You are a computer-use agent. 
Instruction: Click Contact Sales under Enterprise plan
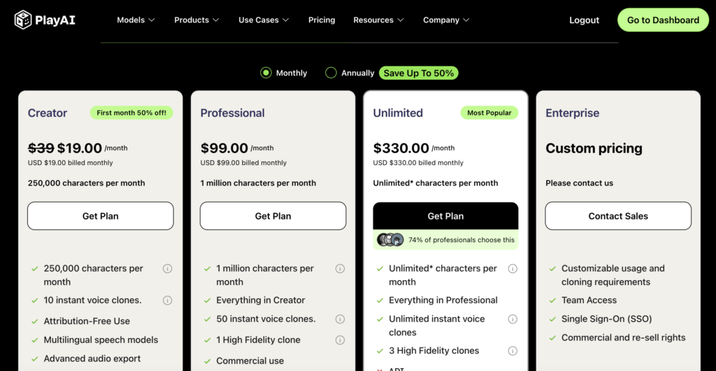pos(618,216)
